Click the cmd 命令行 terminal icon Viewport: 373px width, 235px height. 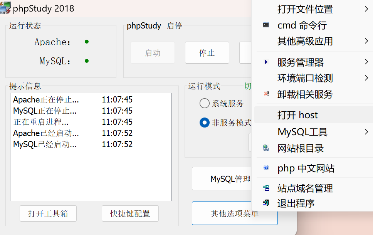point(266,25)
